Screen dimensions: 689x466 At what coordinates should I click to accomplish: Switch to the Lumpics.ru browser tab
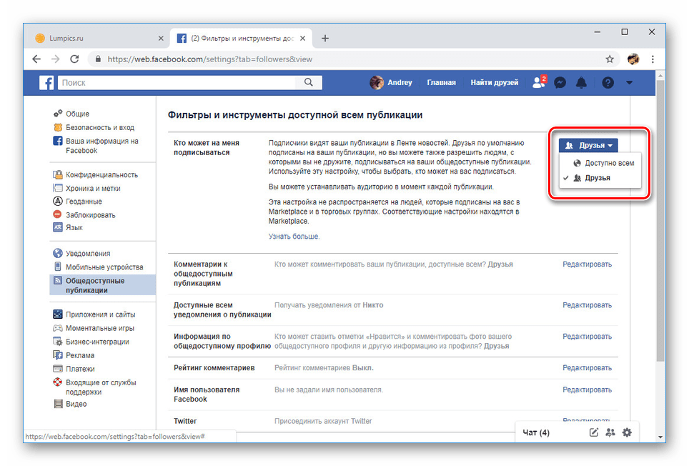[x=86, y=39]
